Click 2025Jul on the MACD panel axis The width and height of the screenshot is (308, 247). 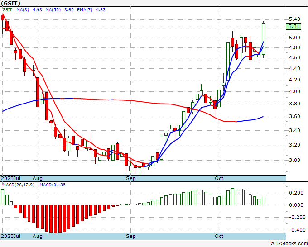click(x=11, y=236)
